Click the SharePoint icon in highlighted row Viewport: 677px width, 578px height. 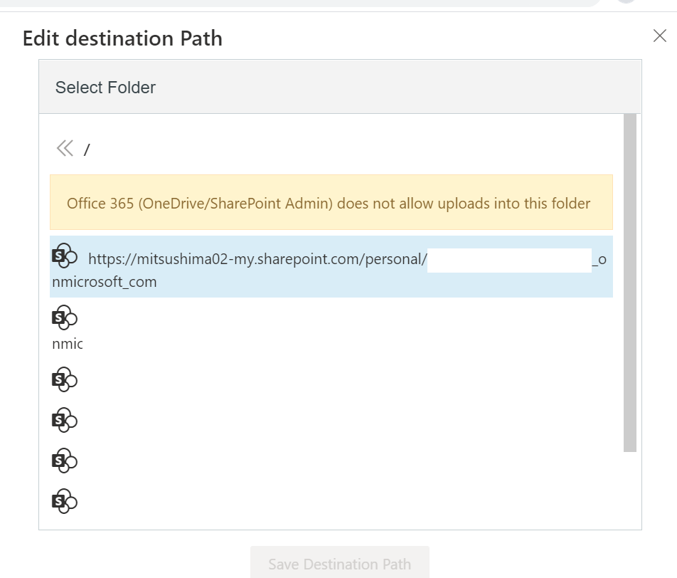point(64,257)
